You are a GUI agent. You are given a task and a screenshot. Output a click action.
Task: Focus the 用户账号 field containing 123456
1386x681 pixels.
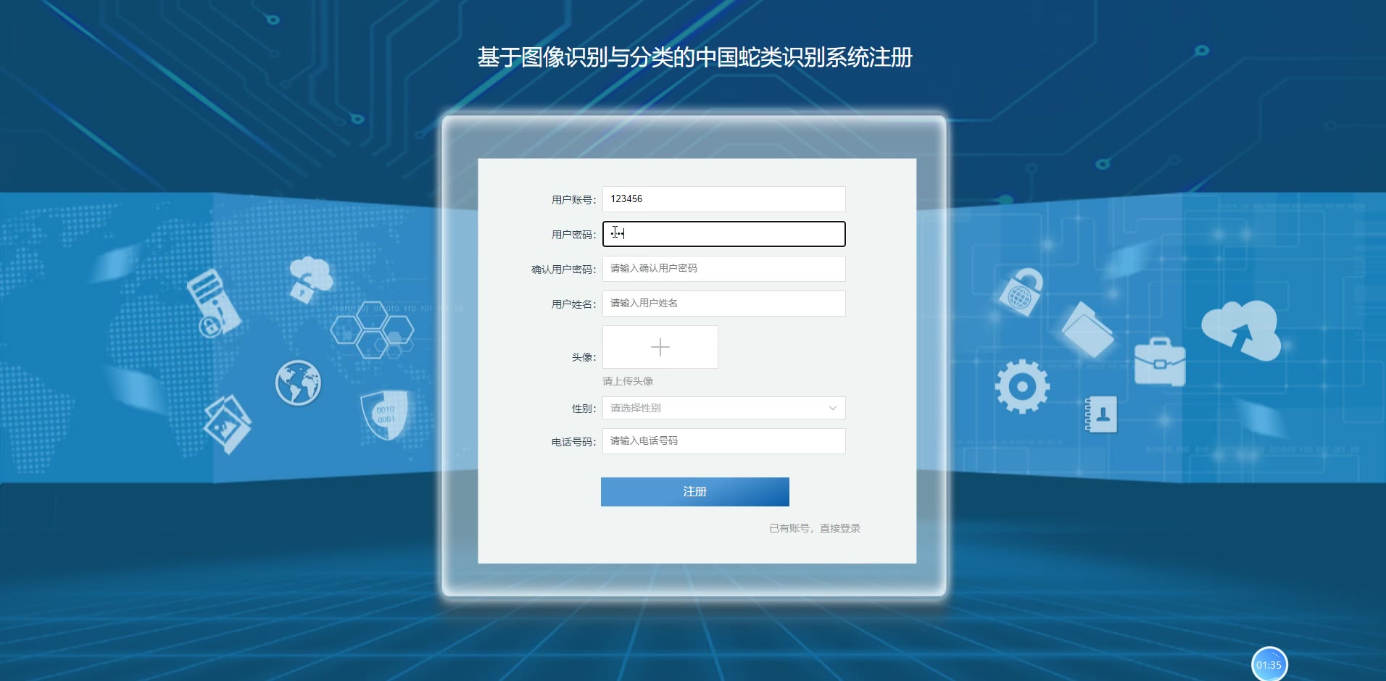[x=723, y=199]
